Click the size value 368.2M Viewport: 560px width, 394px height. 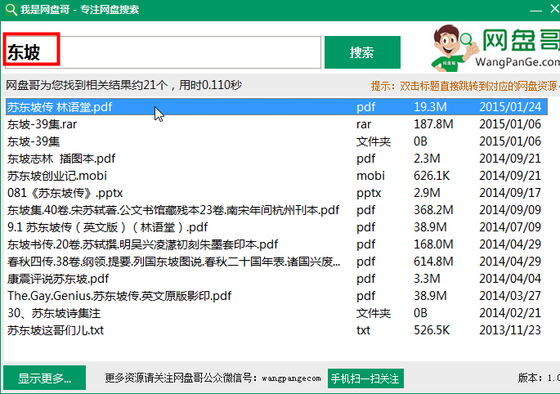(x=433, y=210)
